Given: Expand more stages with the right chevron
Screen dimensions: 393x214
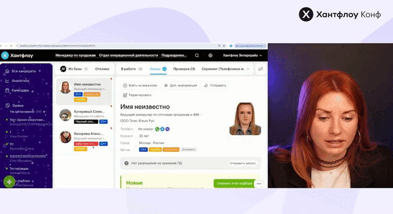Looking at the screenshot, I should tap(248, 69).
